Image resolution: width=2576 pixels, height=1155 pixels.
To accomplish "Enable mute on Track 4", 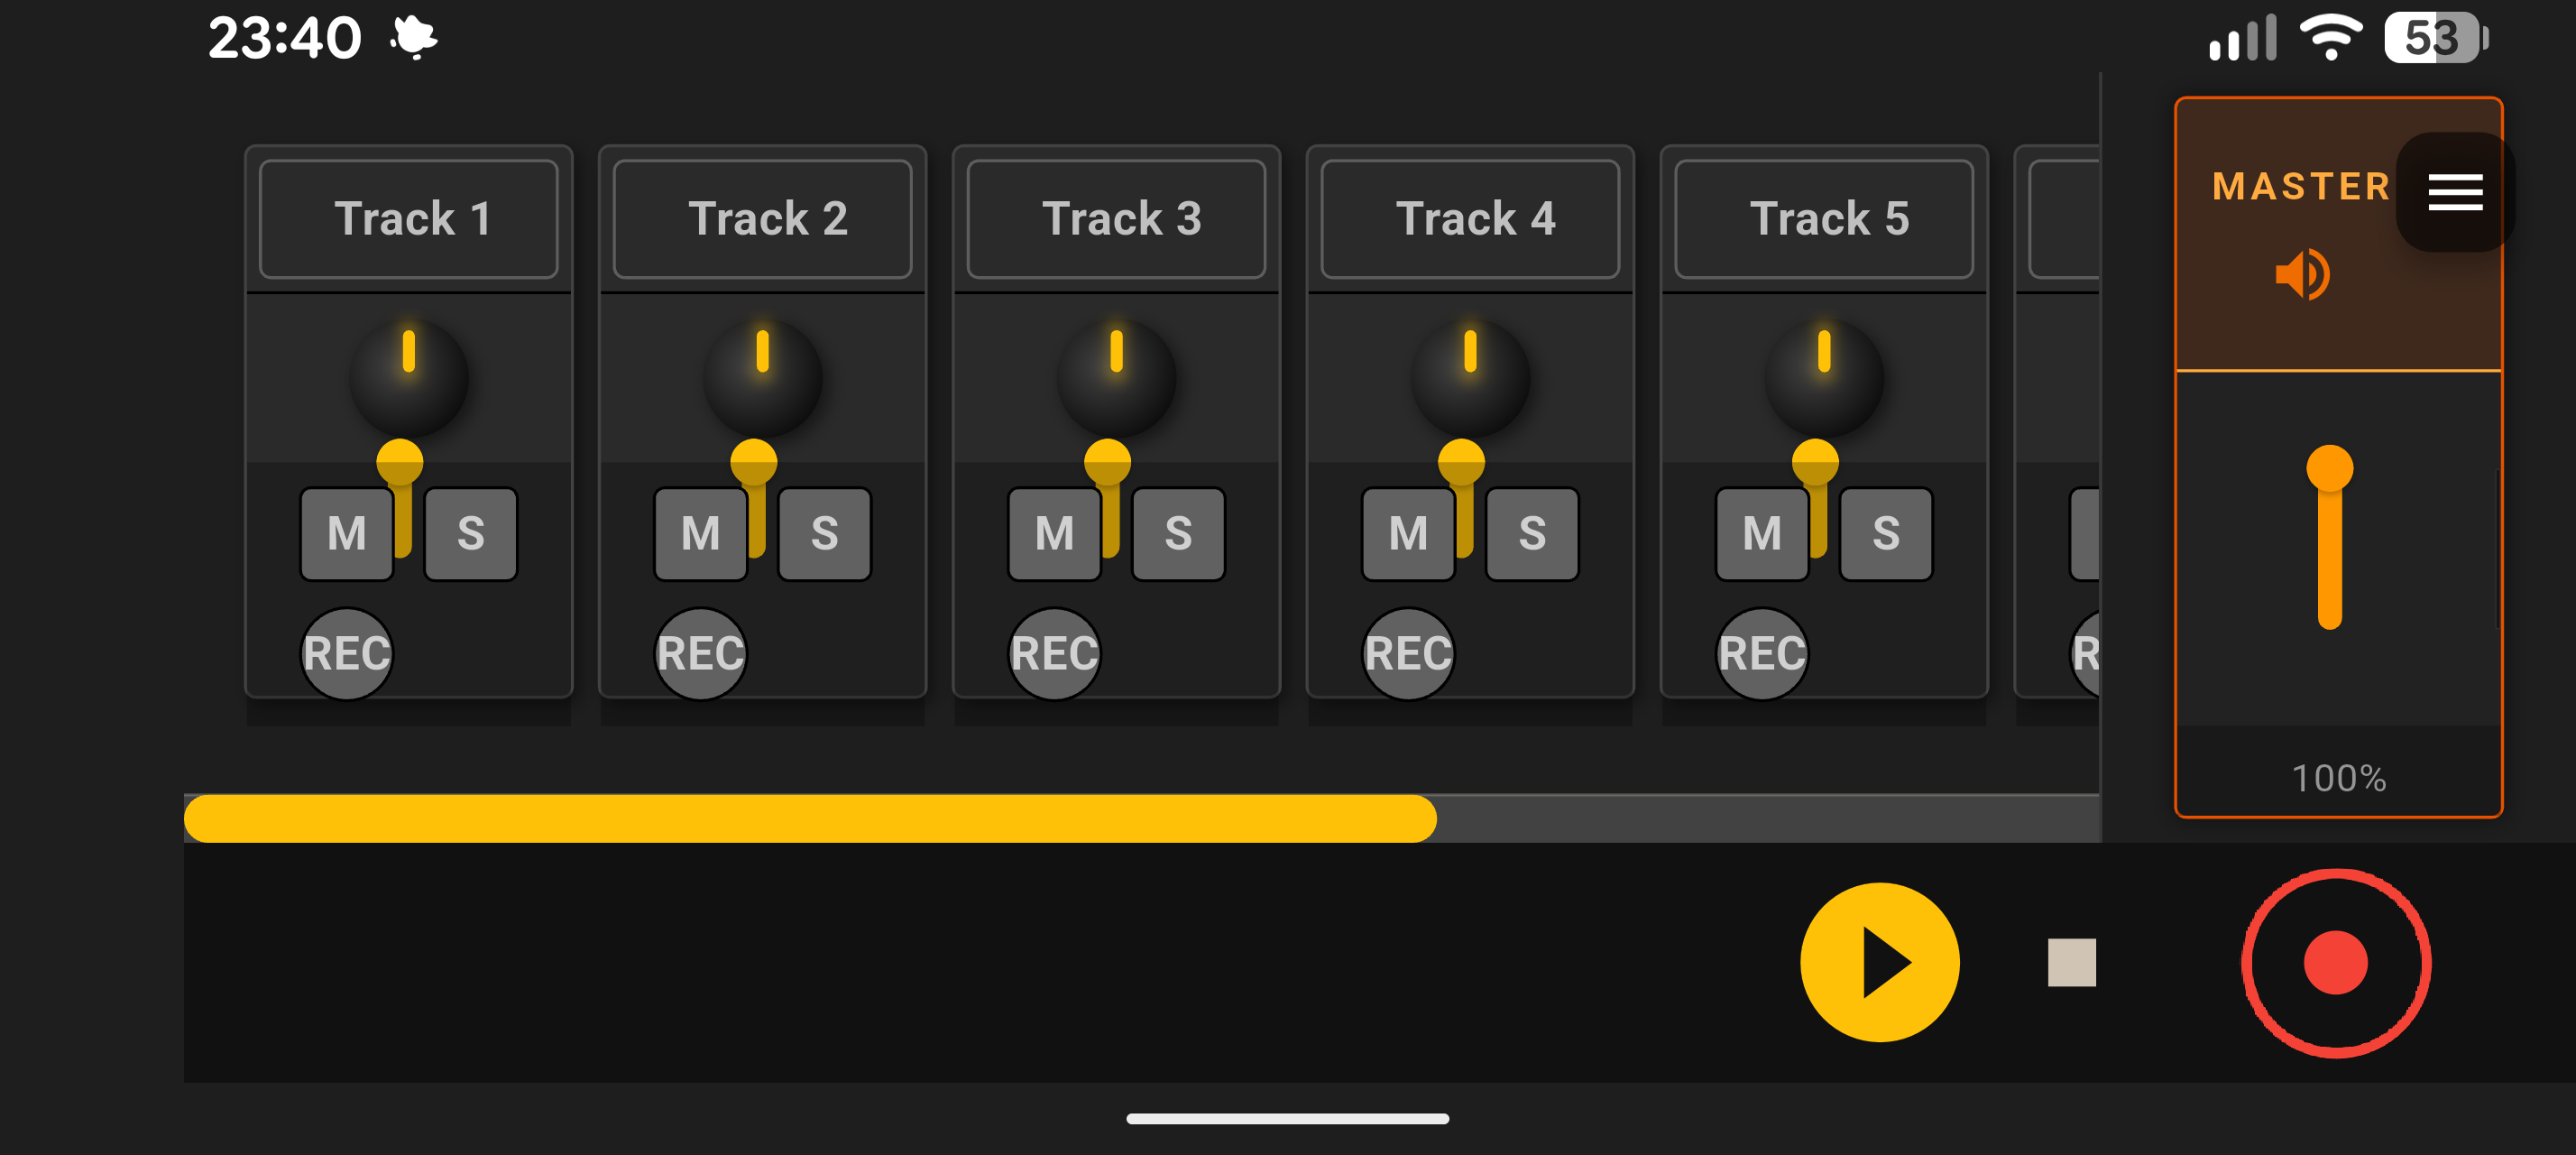I will coord(1408,533).
